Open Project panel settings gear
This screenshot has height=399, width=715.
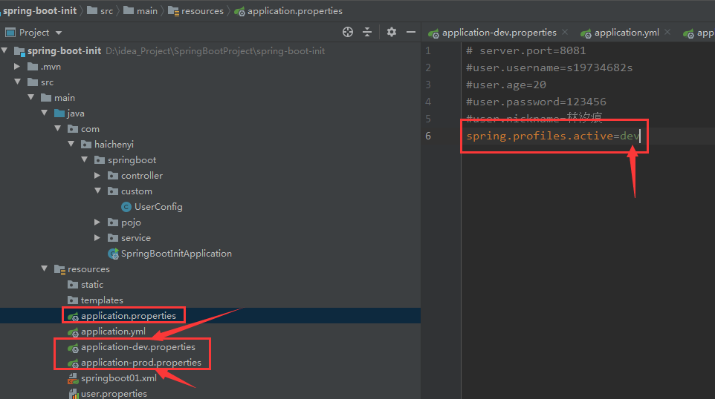391,32
